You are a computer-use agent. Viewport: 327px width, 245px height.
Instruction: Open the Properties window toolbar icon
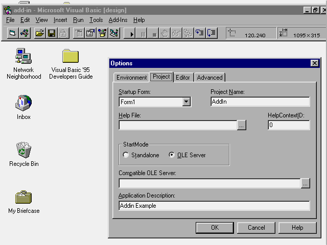(90, 33)
